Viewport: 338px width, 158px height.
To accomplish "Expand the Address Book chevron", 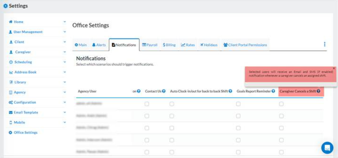I will [65, 72].
